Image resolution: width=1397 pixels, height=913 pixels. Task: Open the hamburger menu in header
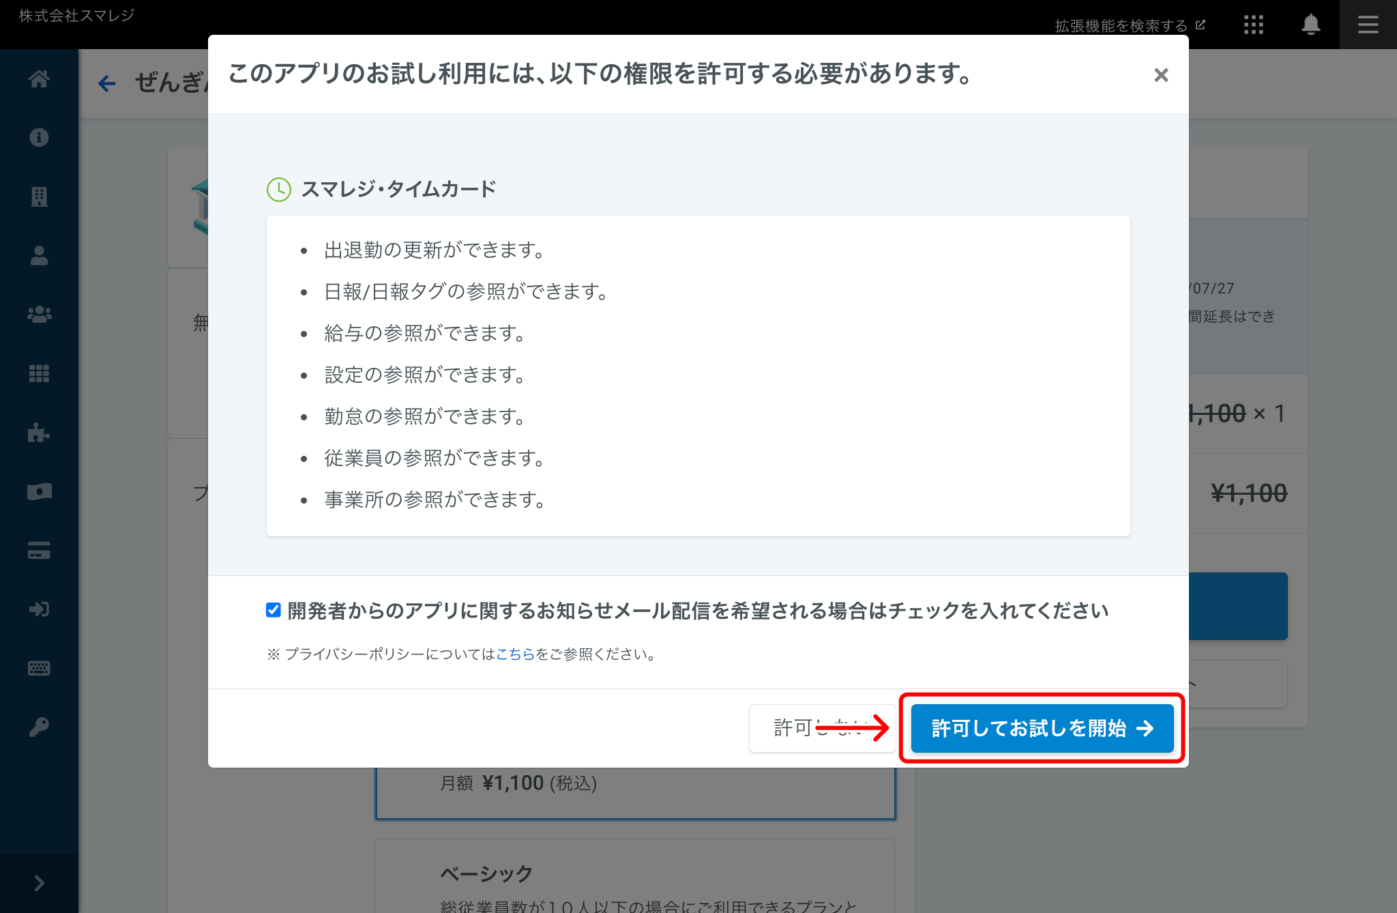pos(1368,25)
